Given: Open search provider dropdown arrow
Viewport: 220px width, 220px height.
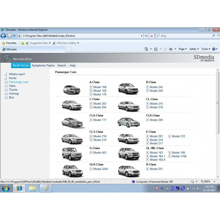Looking at the screenshot, I should click(x=218, y=36).
